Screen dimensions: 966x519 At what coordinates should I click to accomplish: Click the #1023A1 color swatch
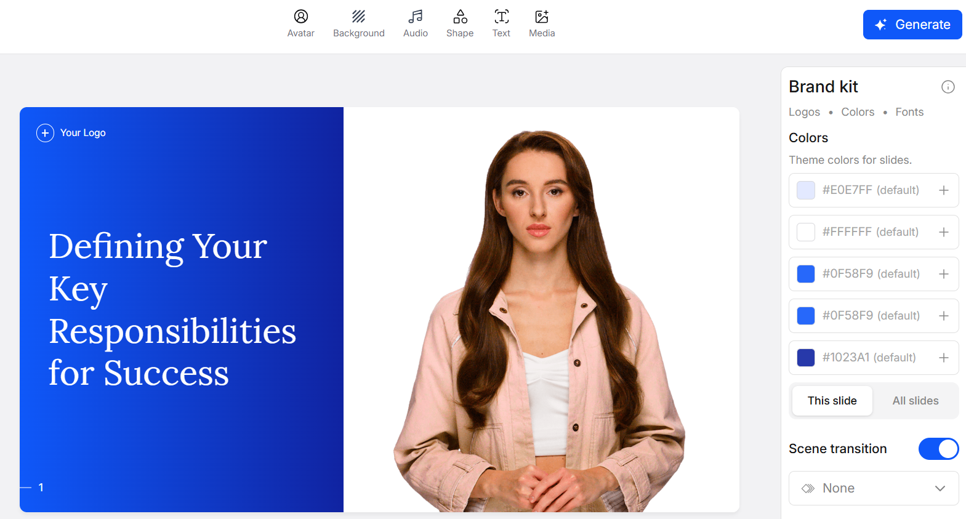806,358
